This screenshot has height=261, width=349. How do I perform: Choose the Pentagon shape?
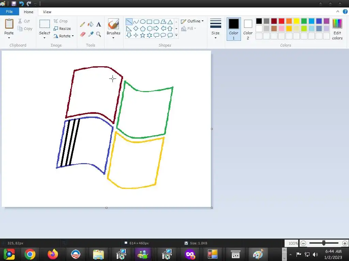tap(143, 29)
